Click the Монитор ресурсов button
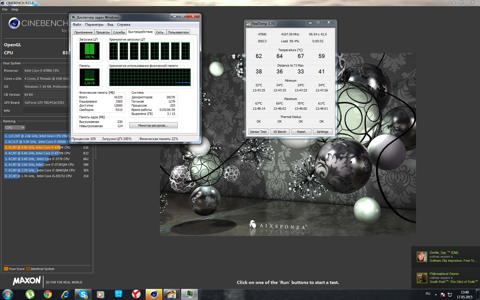 point(153,125)
